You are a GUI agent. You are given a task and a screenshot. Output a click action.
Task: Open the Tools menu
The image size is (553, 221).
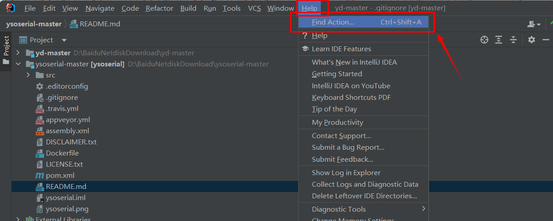point(232,8)
